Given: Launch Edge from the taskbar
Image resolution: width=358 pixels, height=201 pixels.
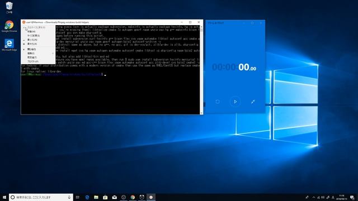Looking at the screenshot, I should [x=87, y=197].
